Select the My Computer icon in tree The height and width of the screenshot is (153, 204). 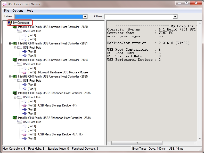[10, 23]
